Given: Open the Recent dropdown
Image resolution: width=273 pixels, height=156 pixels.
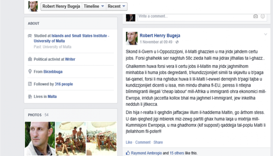Looking at the screenshot, I should pyautogui.click(x=117, y=7).
